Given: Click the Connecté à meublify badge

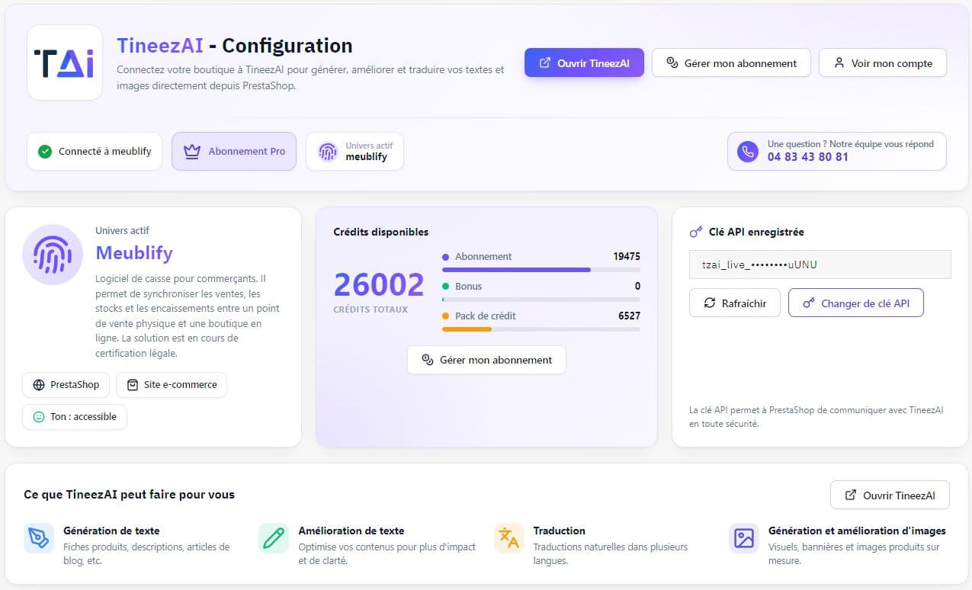Looking at the screenshot, I should point(95,151).
